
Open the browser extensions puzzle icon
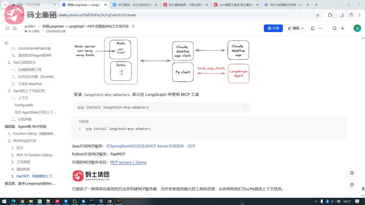pyautogui.click(x=330, y=15)
